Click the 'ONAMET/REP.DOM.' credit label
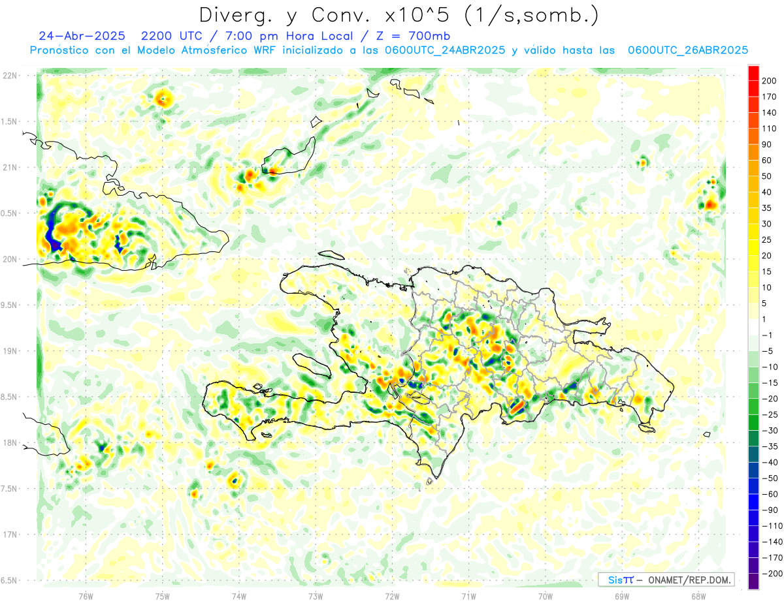The width and height of the screenshot is (784, 605). coord(689,580)
